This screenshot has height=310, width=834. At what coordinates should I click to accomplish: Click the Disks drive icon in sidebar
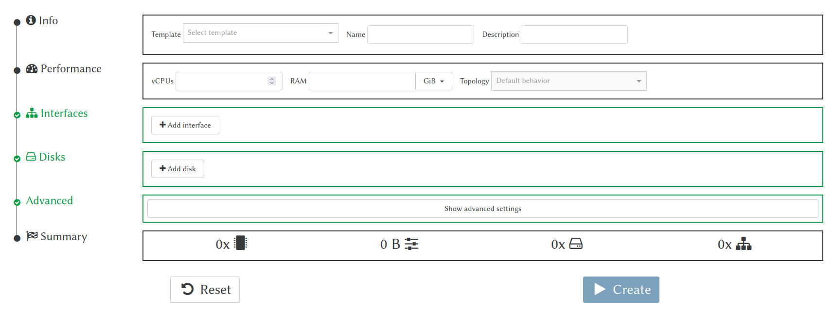click(x=31, y=157)
